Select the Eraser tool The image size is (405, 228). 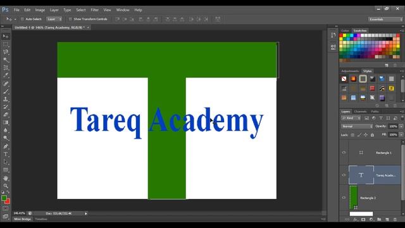pos(6,115)
